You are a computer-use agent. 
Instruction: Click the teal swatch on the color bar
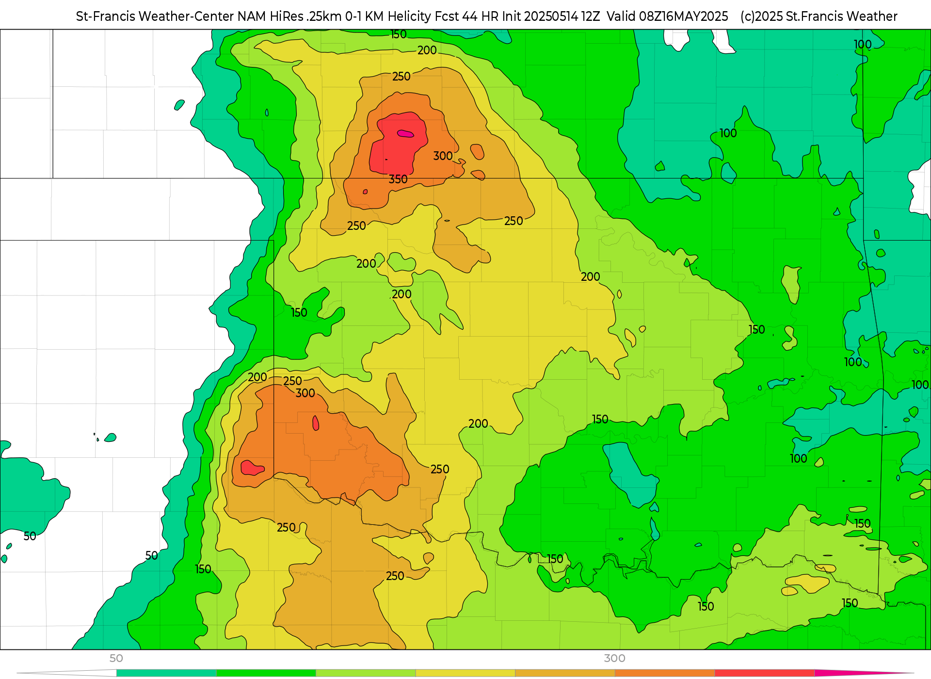click(x=166, y=673)
